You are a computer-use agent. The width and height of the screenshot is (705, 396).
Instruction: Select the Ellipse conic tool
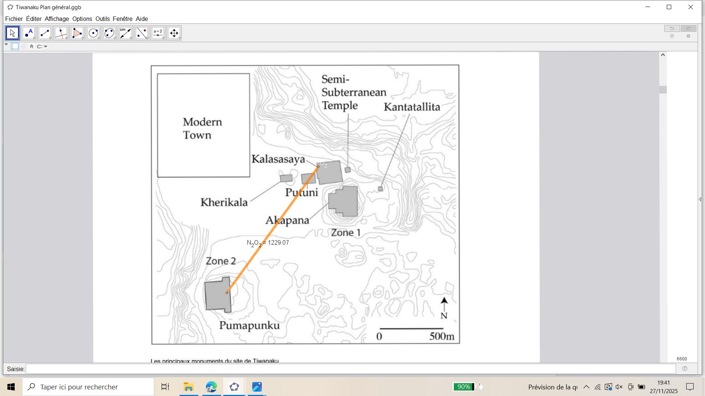click(x=109, y=33)
